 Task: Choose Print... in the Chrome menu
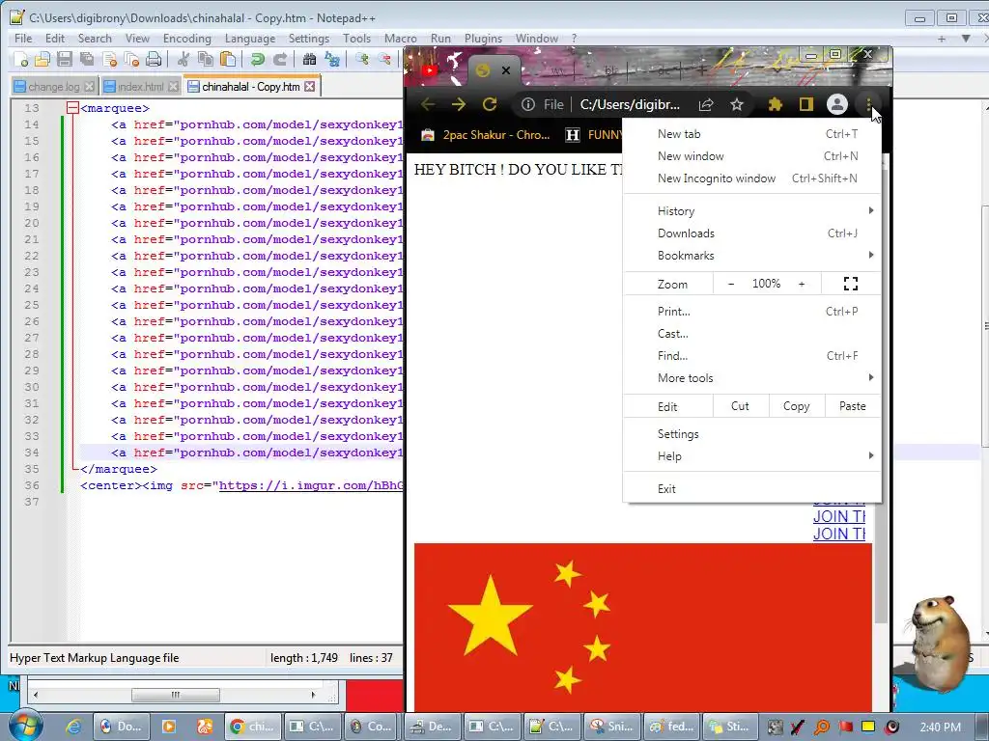tap(751, 312)
